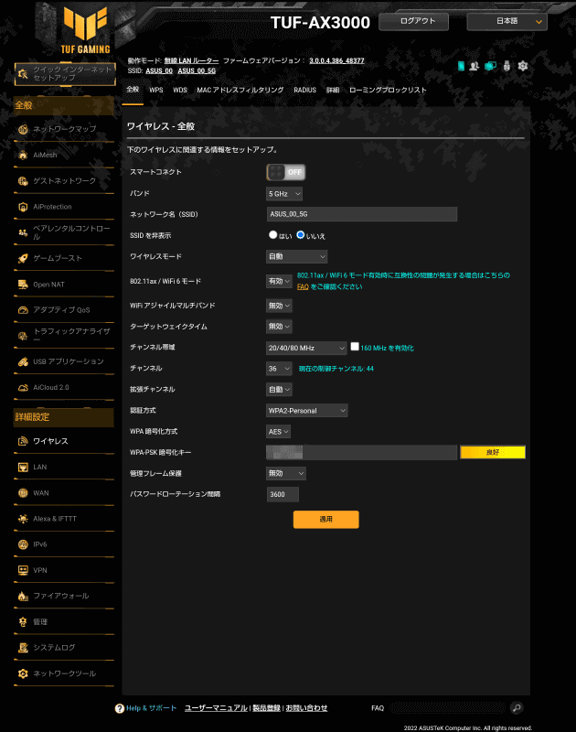Open the ゲームブースト rocket icon
The width and height of the screenshot is (576, 732).
coord(23,259)
